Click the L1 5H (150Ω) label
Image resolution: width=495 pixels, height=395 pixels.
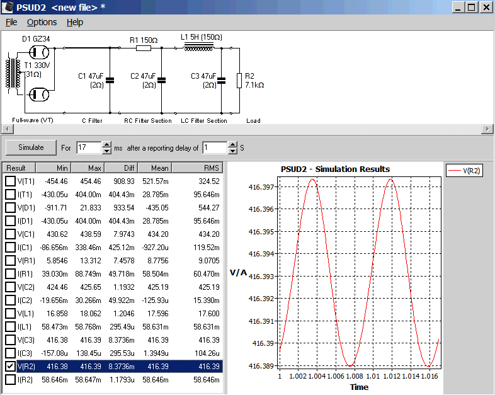202,37
